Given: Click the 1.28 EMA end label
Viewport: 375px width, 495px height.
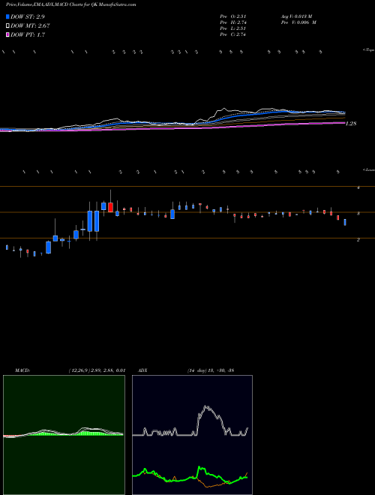Looking at the screenshot, I should point(351,124).
